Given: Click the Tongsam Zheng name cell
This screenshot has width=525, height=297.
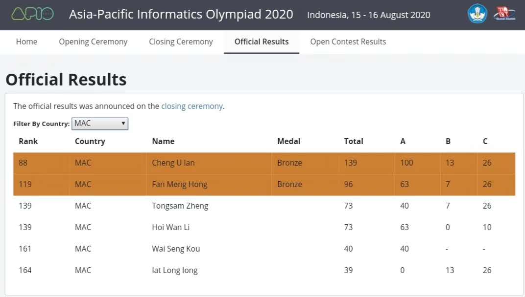Looking at the screenshot, I should click(180, 206).
